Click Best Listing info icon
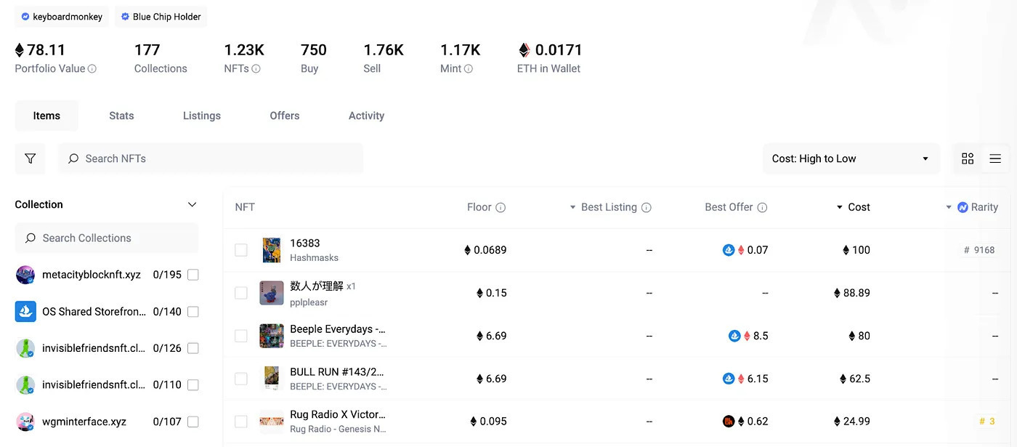The width and height of the screenshot is (1017, 447). pyautogui.click(x=647, y=207)
